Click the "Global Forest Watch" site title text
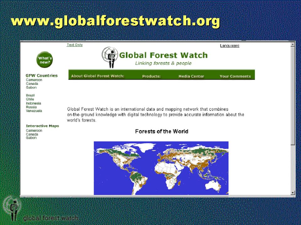The image size is (301, 225). coord(163,55)
